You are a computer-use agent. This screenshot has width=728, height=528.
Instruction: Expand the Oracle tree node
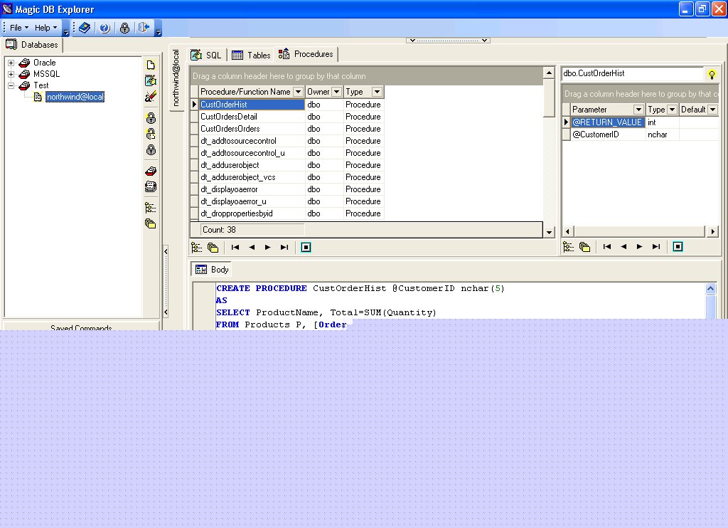pyautogui.click(x=11, y=63)
